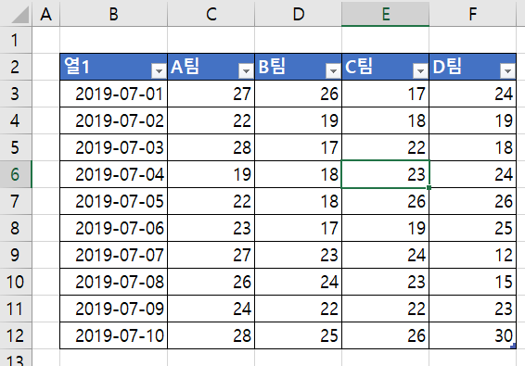
Task: Select date cell 2019-07-01
Action: [113, 94]
